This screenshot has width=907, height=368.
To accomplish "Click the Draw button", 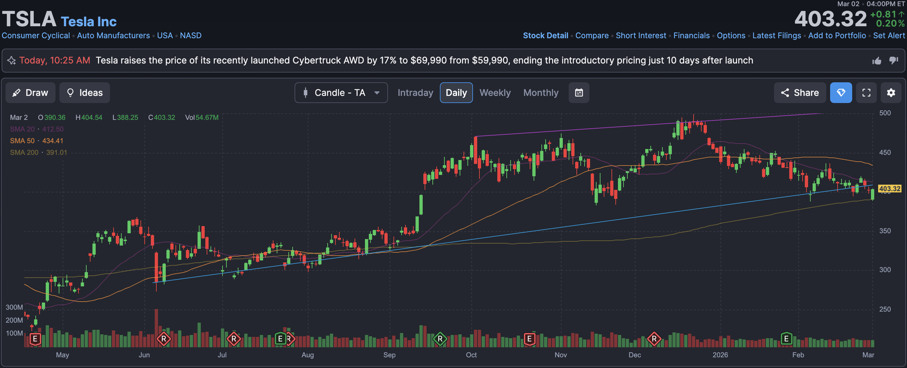I will click(30, 93).
